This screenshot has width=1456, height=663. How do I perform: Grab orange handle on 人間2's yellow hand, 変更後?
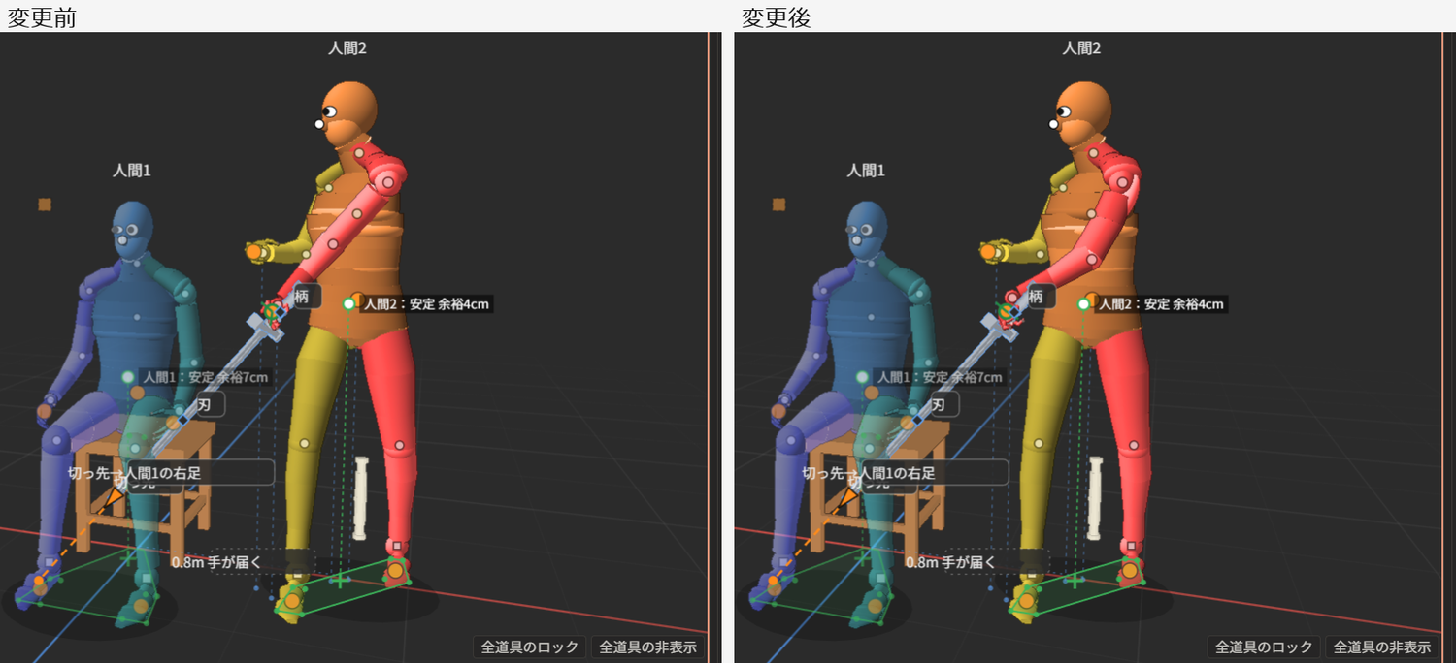(x=988, y=252)
